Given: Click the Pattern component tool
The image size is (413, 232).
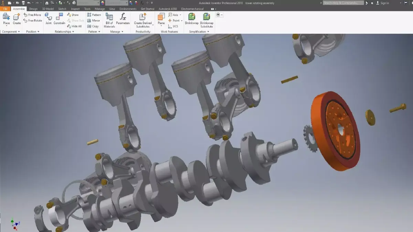Looking at the screenshot, I should pos(94,15).
